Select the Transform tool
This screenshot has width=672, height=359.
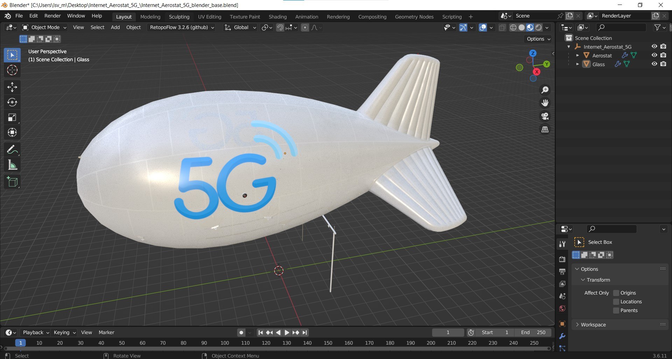tap(12, 132)
